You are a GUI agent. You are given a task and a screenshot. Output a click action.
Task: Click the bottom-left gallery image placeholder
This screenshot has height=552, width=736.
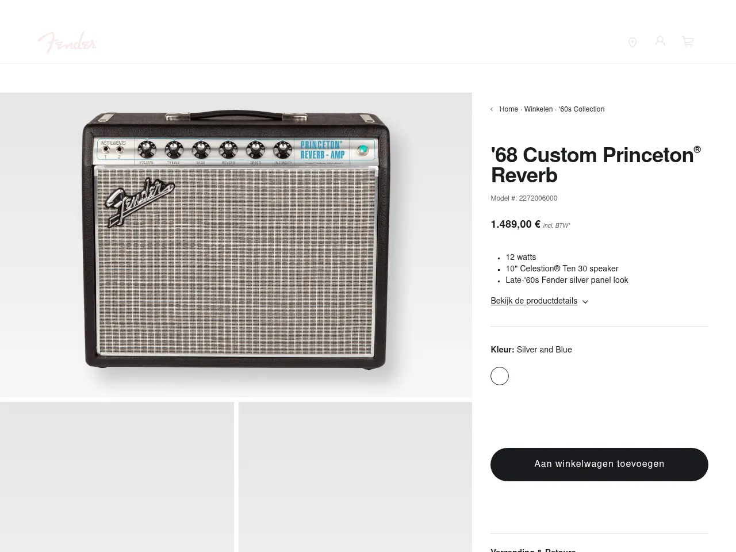[x=117, y=477]
